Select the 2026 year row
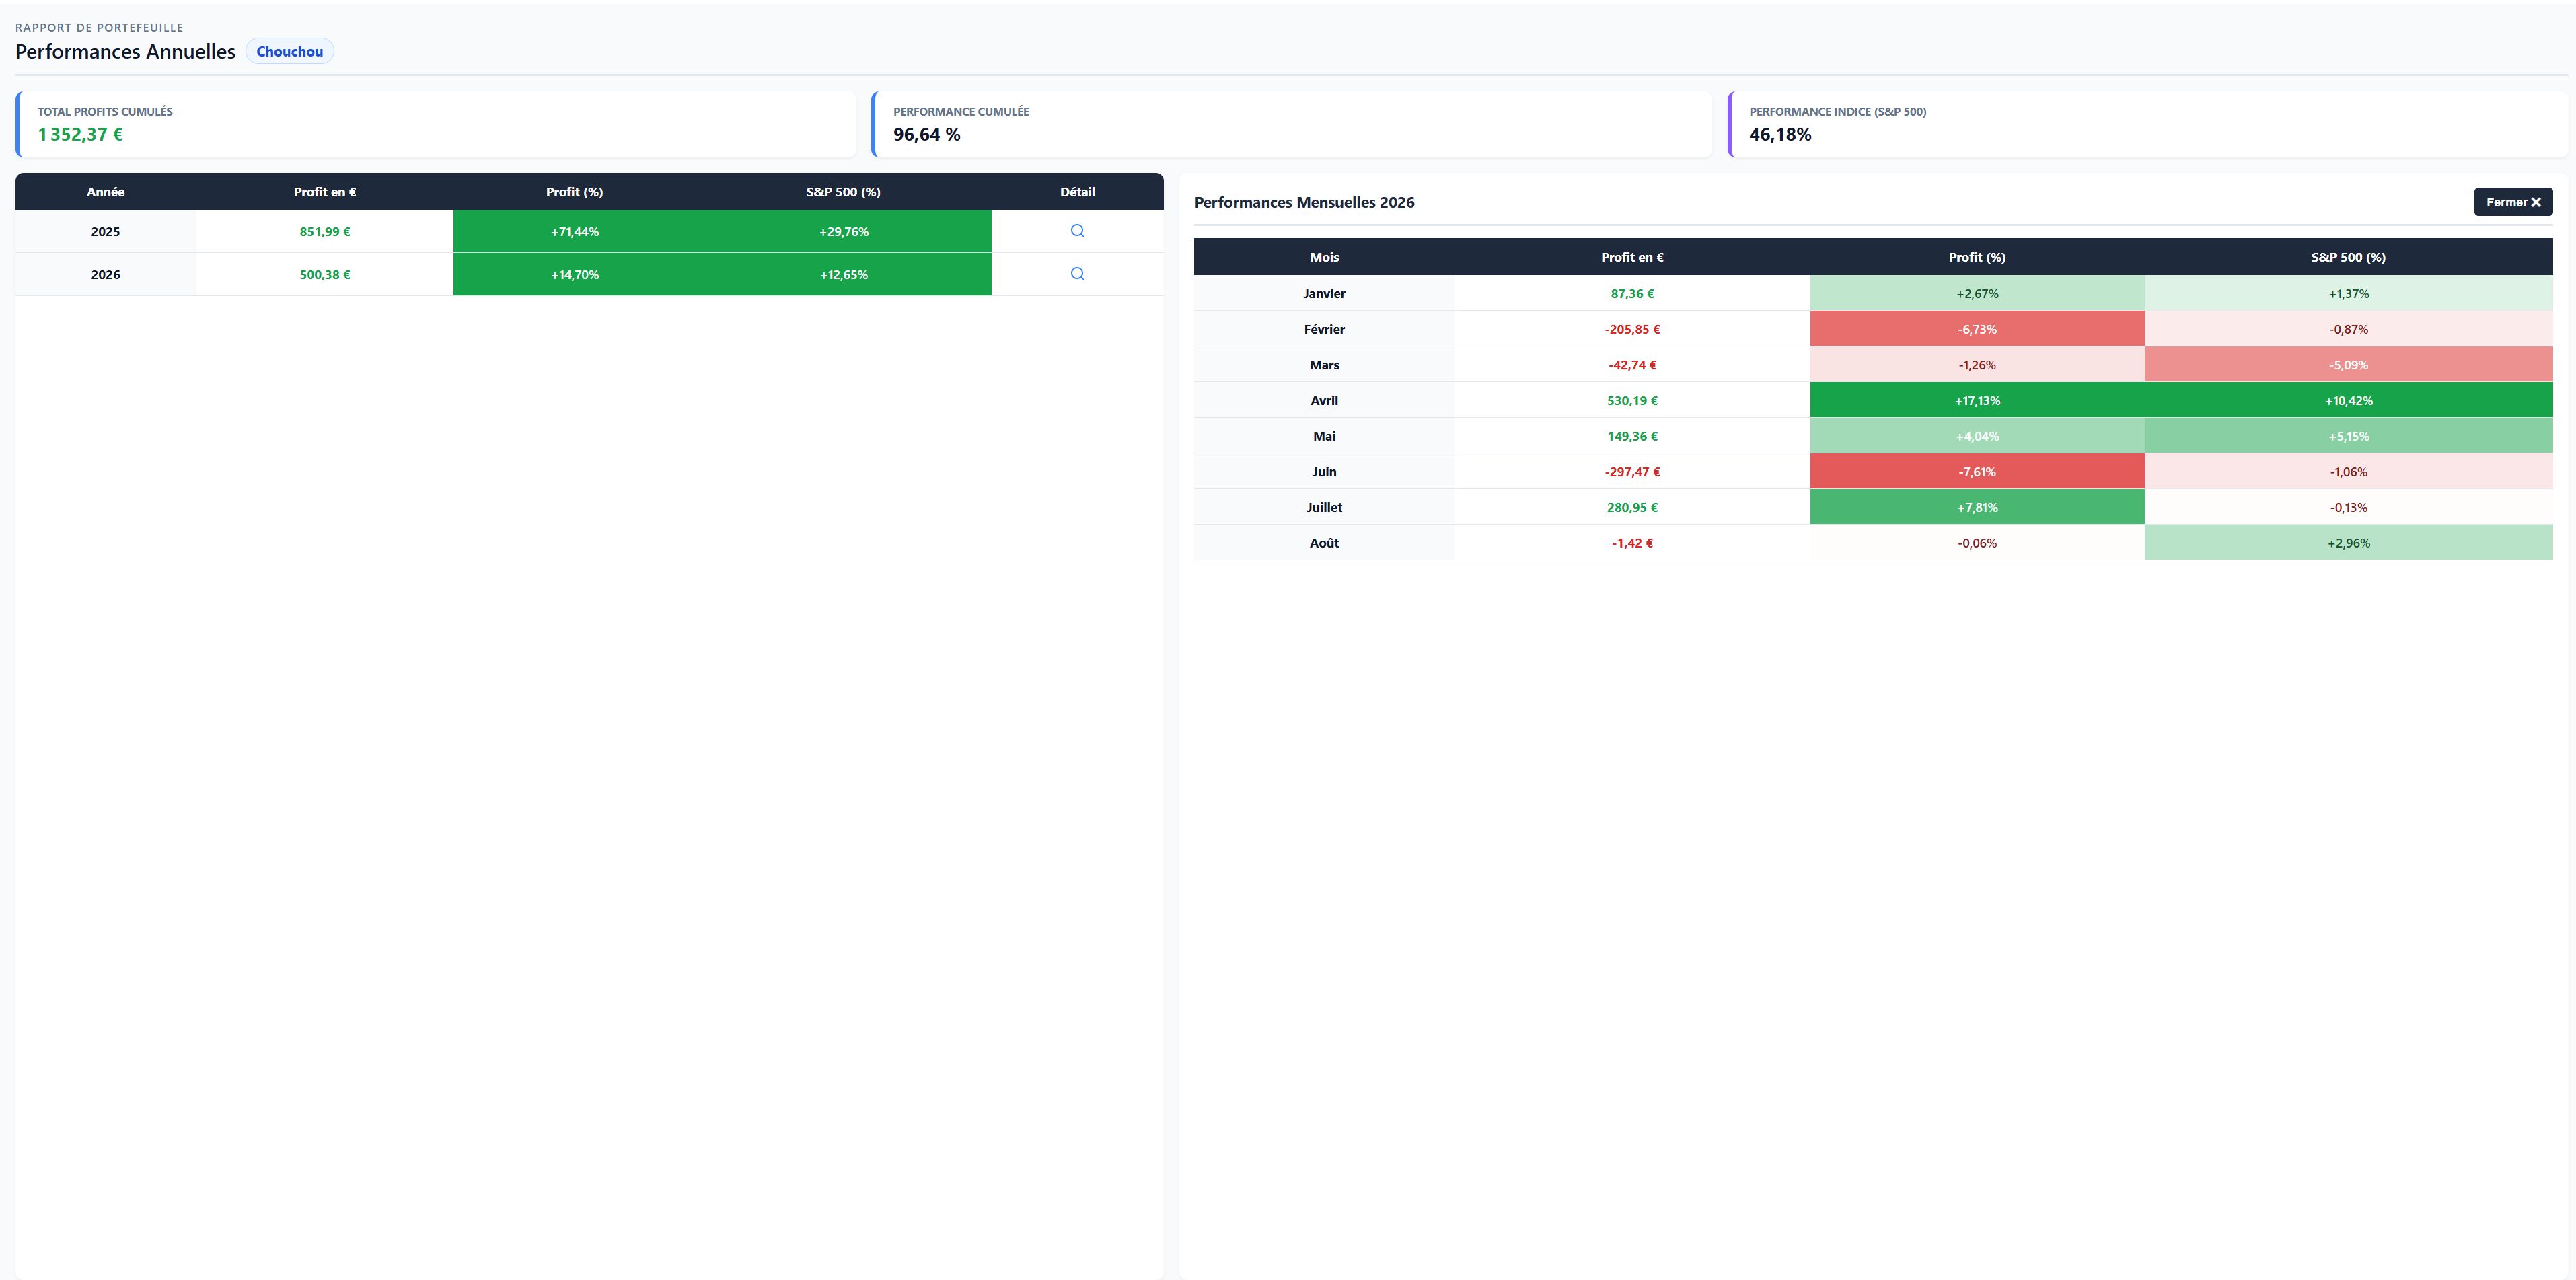 tap(589, 274)
